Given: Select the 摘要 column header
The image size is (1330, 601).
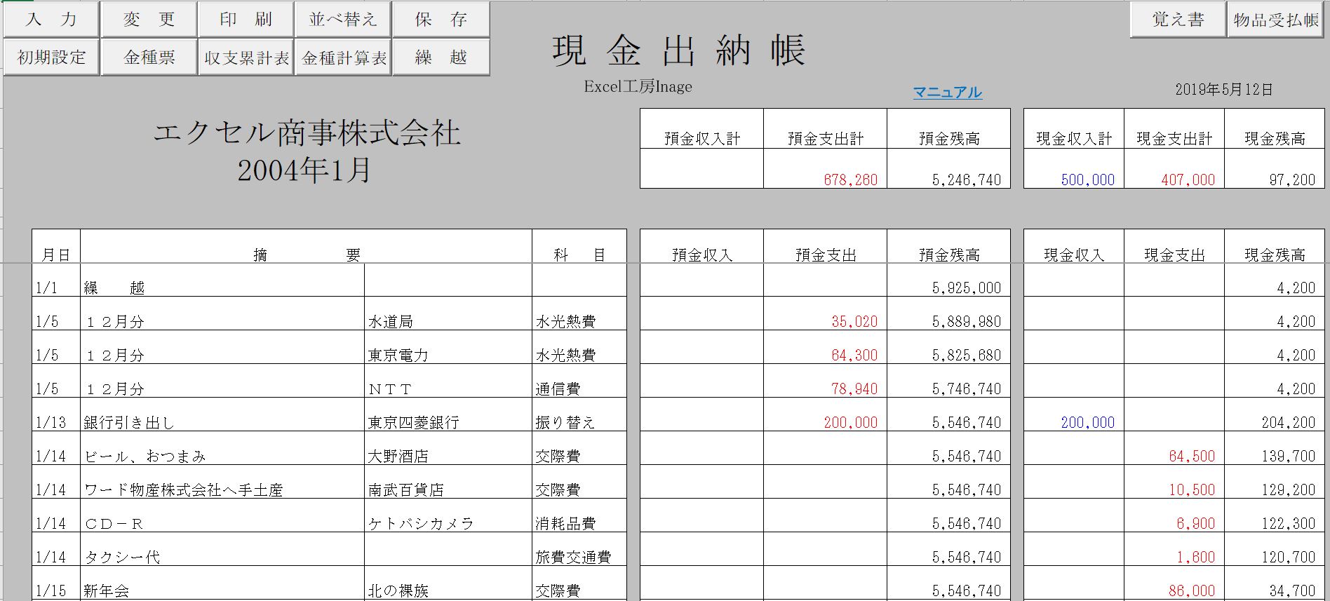Looking at the screenshot, I should (x=306, y=254).
